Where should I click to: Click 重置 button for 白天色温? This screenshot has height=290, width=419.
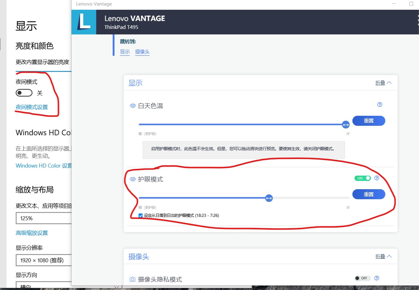tap(369, 121)
